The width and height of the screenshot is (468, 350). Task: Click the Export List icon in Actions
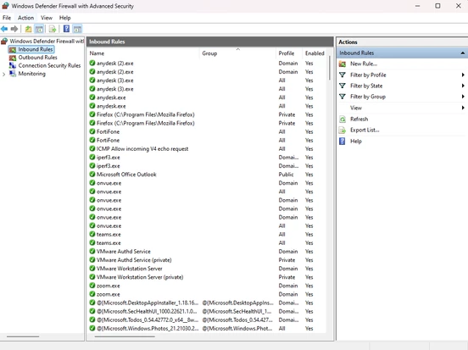click(343, 131)
